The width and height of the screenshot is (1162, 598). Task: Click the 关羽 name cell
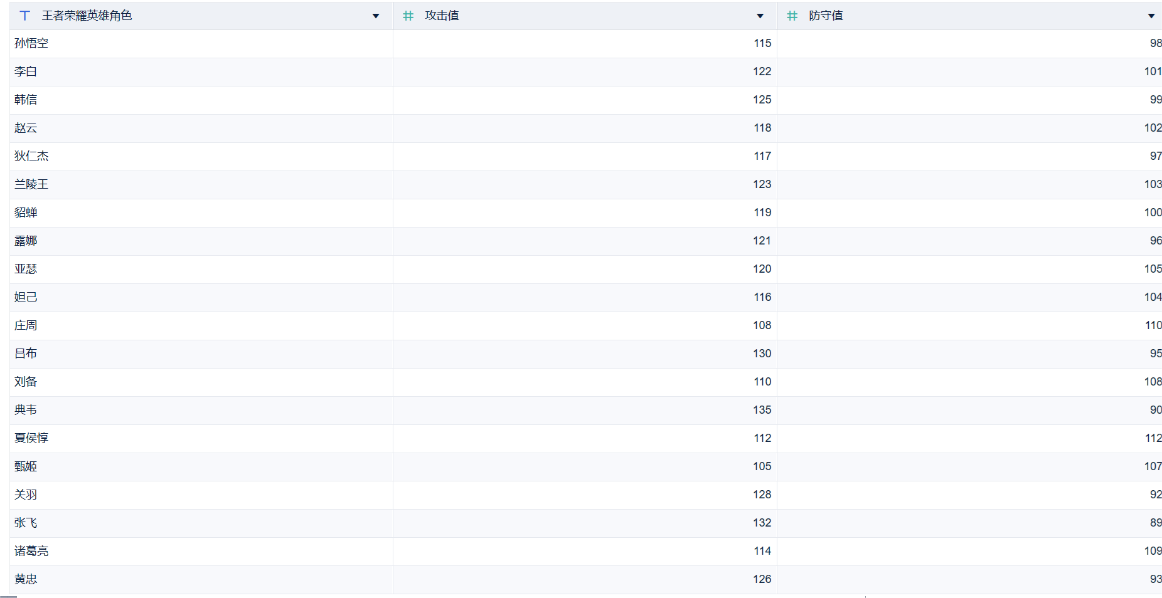click(201, 495)
